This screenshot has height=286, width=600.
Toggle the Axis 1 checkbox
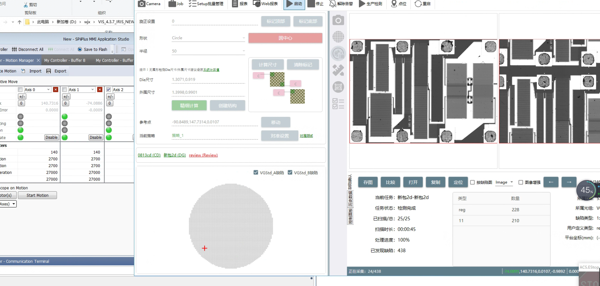[64, 90]
